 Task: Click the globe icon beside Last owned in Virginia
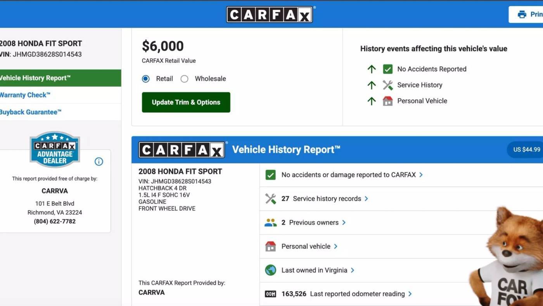(270, 270)
